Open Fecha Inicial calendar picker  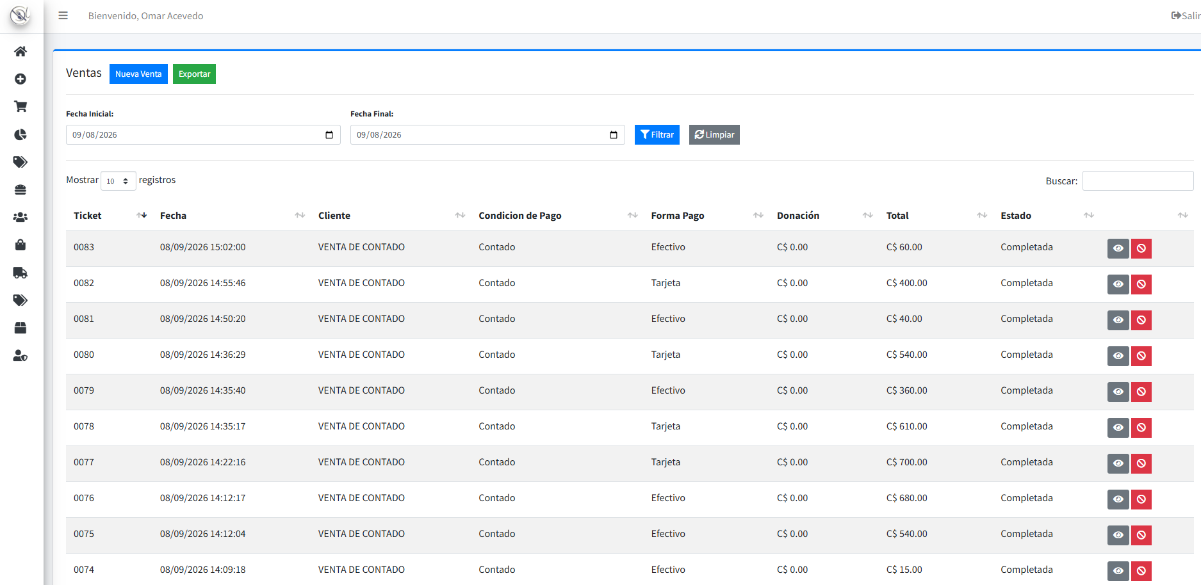(329, 135)
